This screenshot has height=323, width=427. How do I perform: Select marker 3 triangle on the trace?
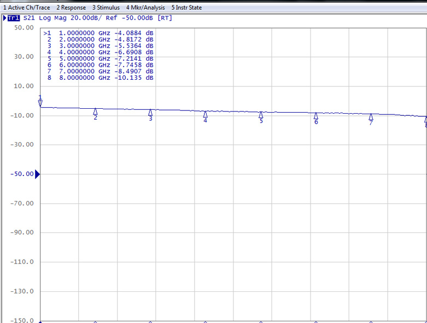(x=150, y=112)
